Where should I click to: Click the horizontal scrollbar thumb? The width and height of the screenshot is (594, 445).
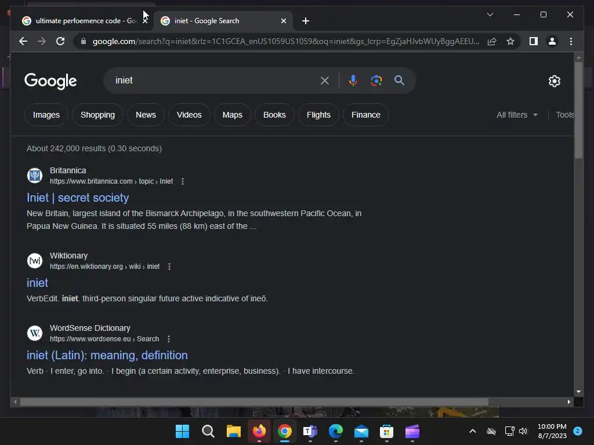[254, 402]
